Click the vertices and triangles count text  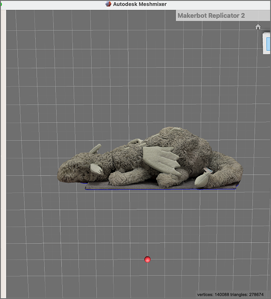(x=230, y=294)
